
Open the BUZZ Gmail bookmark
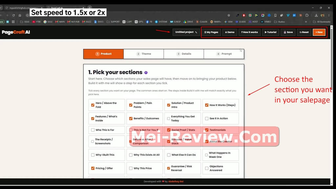[x=87, y=22]
